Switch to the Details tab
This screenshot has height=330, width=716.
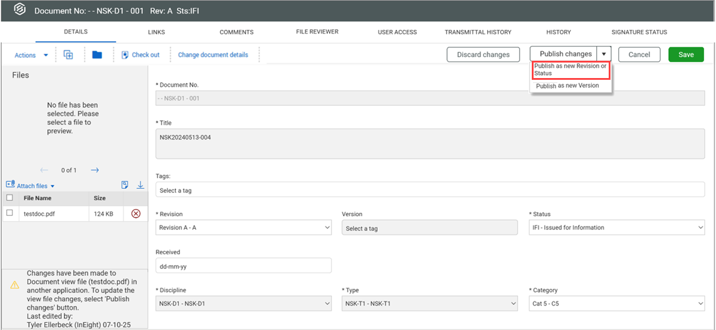pyautogui.click(x=76, y=32)
